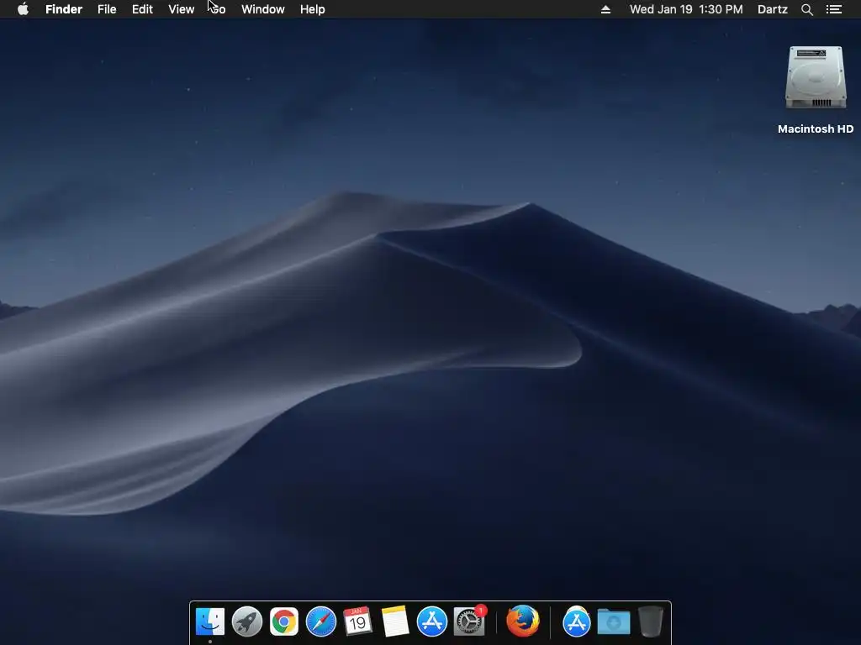Select the Macintosh HD desktop drive icon
861x645 pixels.
click(816, 77)
